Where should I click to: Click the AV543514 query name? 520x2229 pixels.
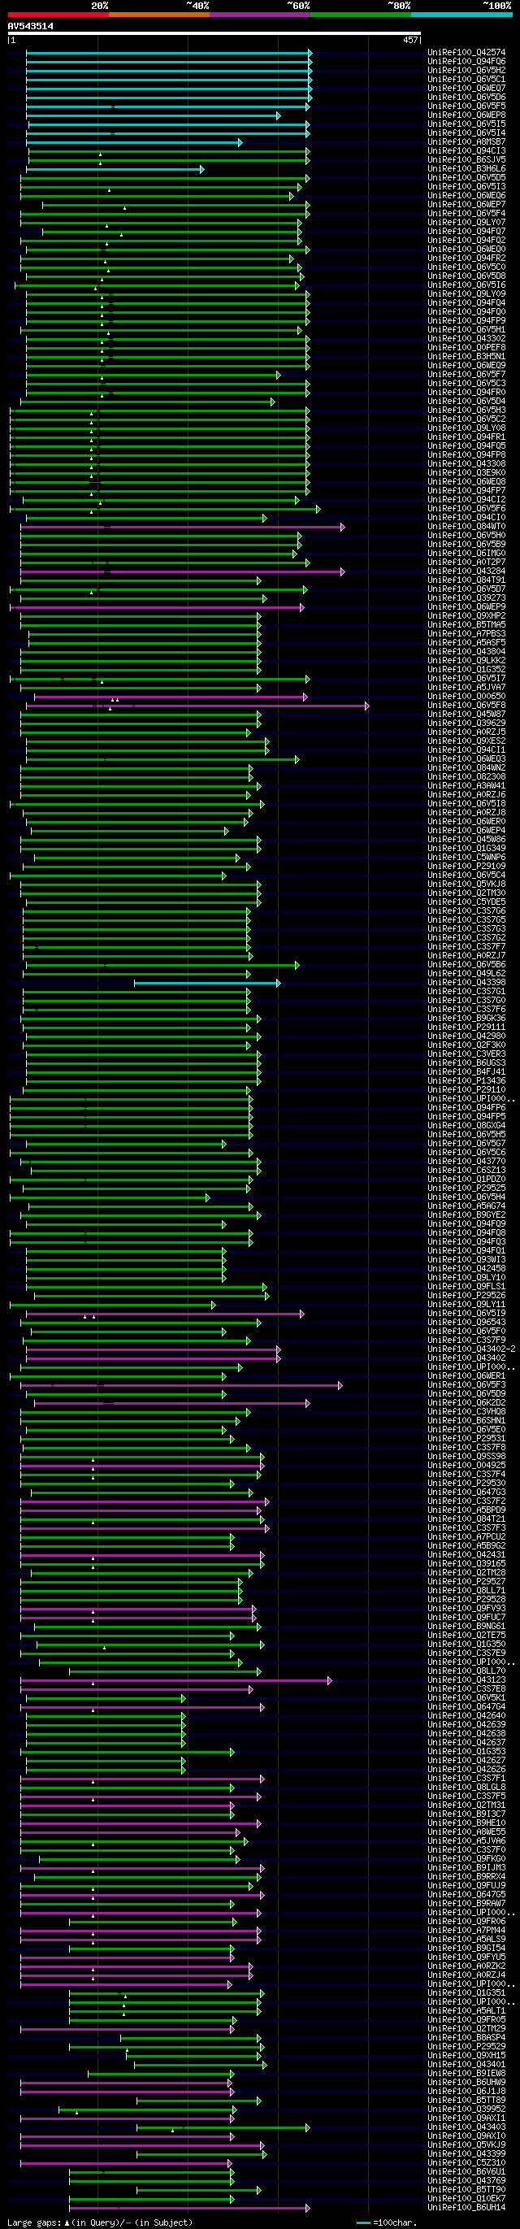(30, 26)
